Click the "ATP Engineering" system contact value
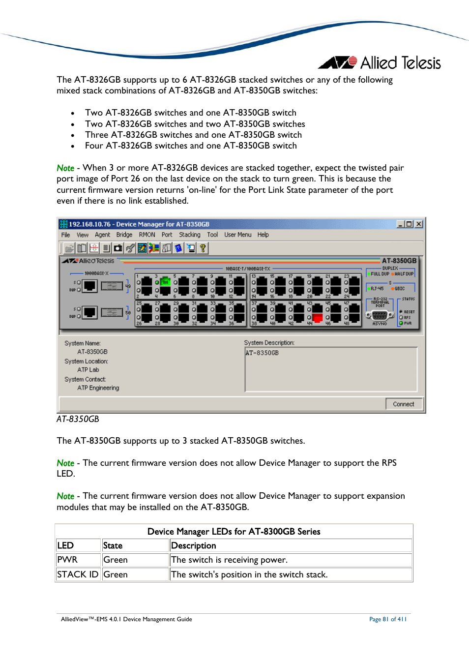This screenshot has height=664, width=469. (x=98, y=388)
